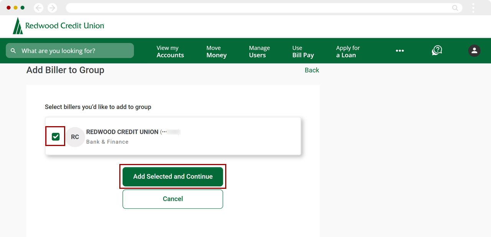The height and width of the screenshot is (237, 491).
Task: Click the browser back arrow
Action: tap(38, 7)
